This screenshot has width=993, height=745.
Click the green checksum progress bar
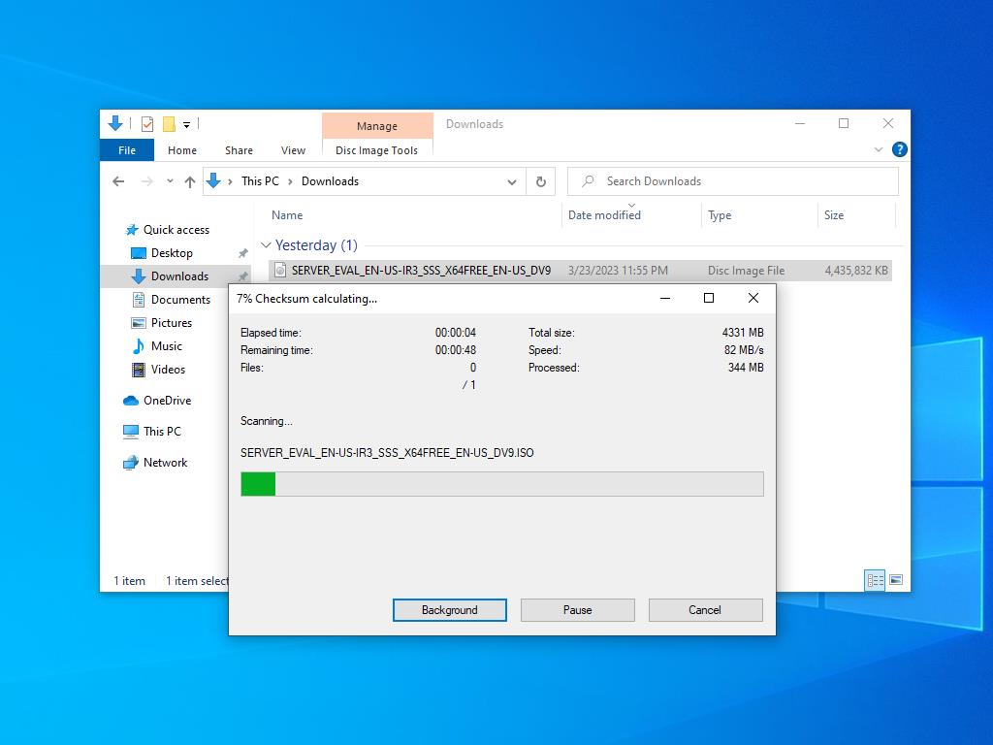point(502,484)
